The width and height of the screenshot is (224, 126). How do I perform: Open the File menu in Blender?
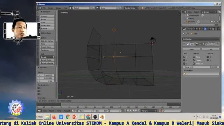[x=44, y=8]
